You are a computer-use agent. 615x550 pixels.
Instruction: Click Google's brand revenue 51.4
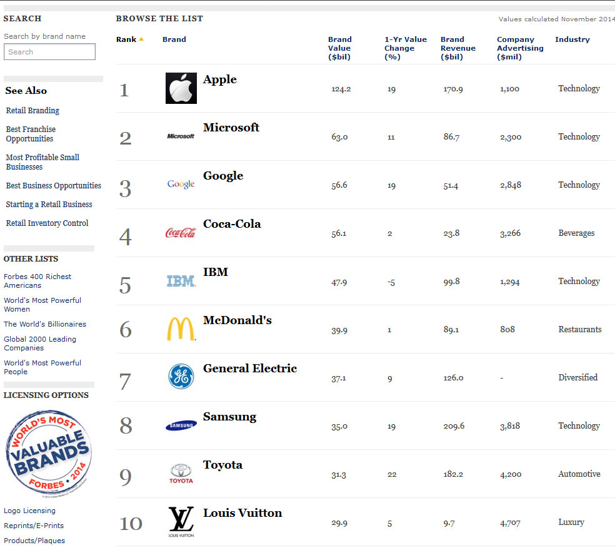pos(451,185)
